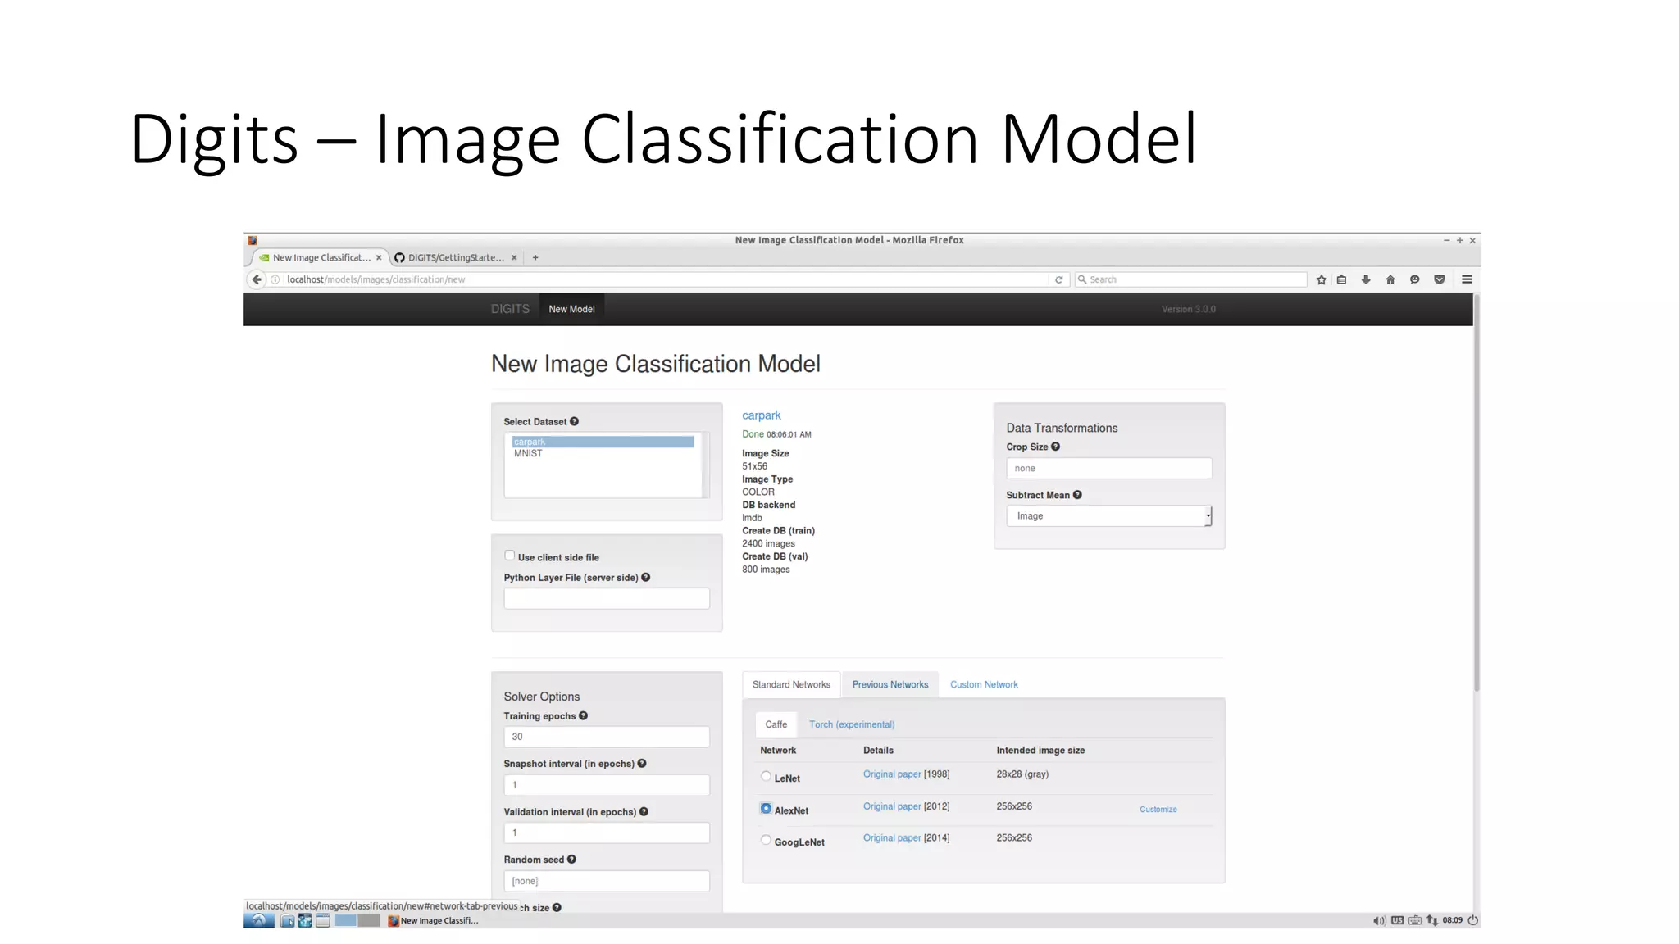Open the taskbar start menu icon
Screen dimensions: 1679x944
(x=258, y=920)
